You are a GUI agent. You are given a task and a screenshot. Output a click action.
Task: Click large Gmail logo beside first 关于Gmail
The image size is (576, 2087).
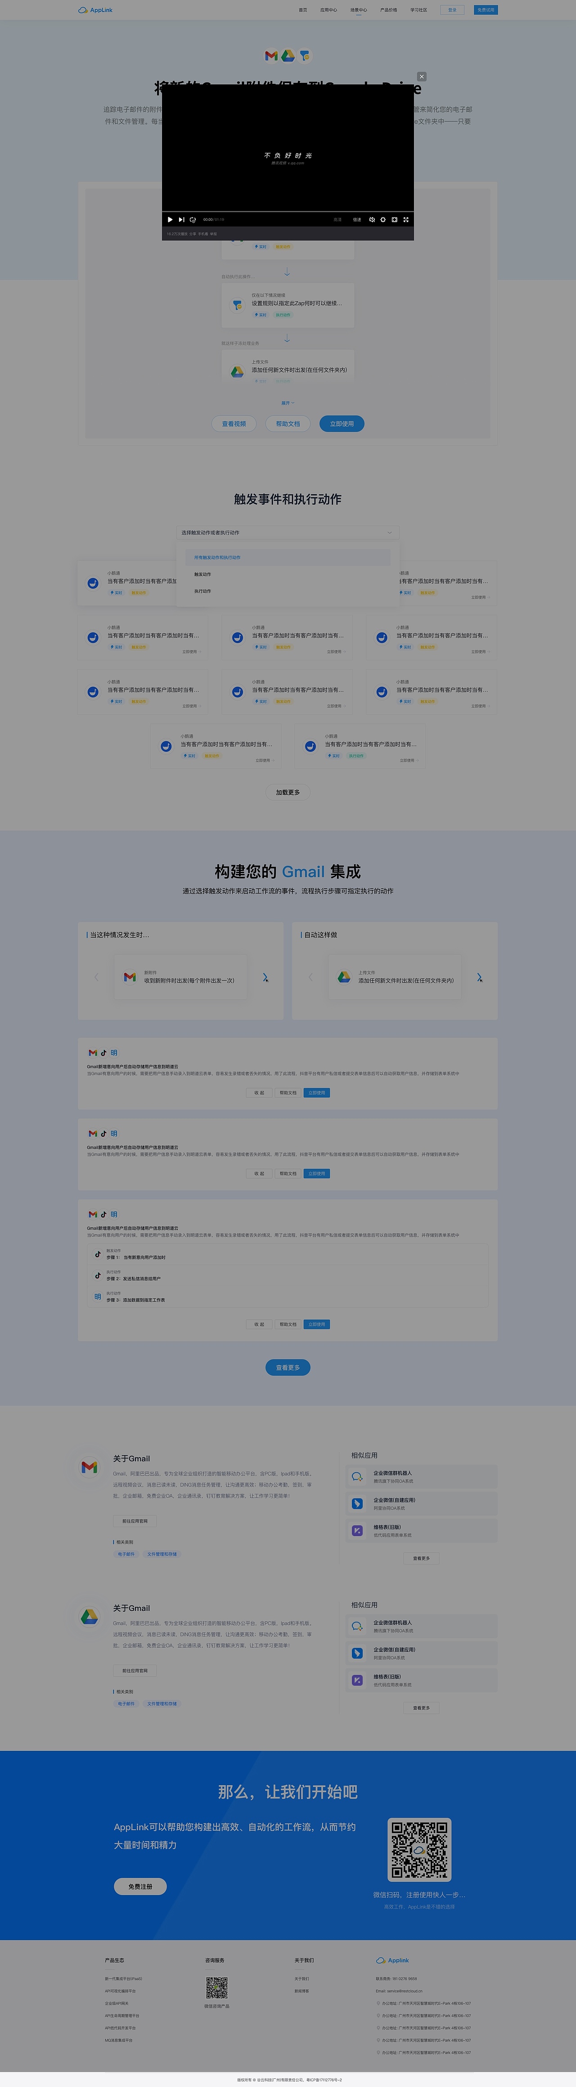89,1467
